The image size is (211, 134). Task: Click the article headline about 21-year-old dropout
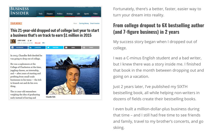pos(53,32)
